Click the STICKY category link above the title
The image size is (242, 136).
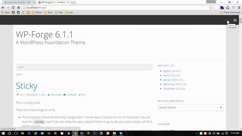pyautogui.click(x=19, y=75)
